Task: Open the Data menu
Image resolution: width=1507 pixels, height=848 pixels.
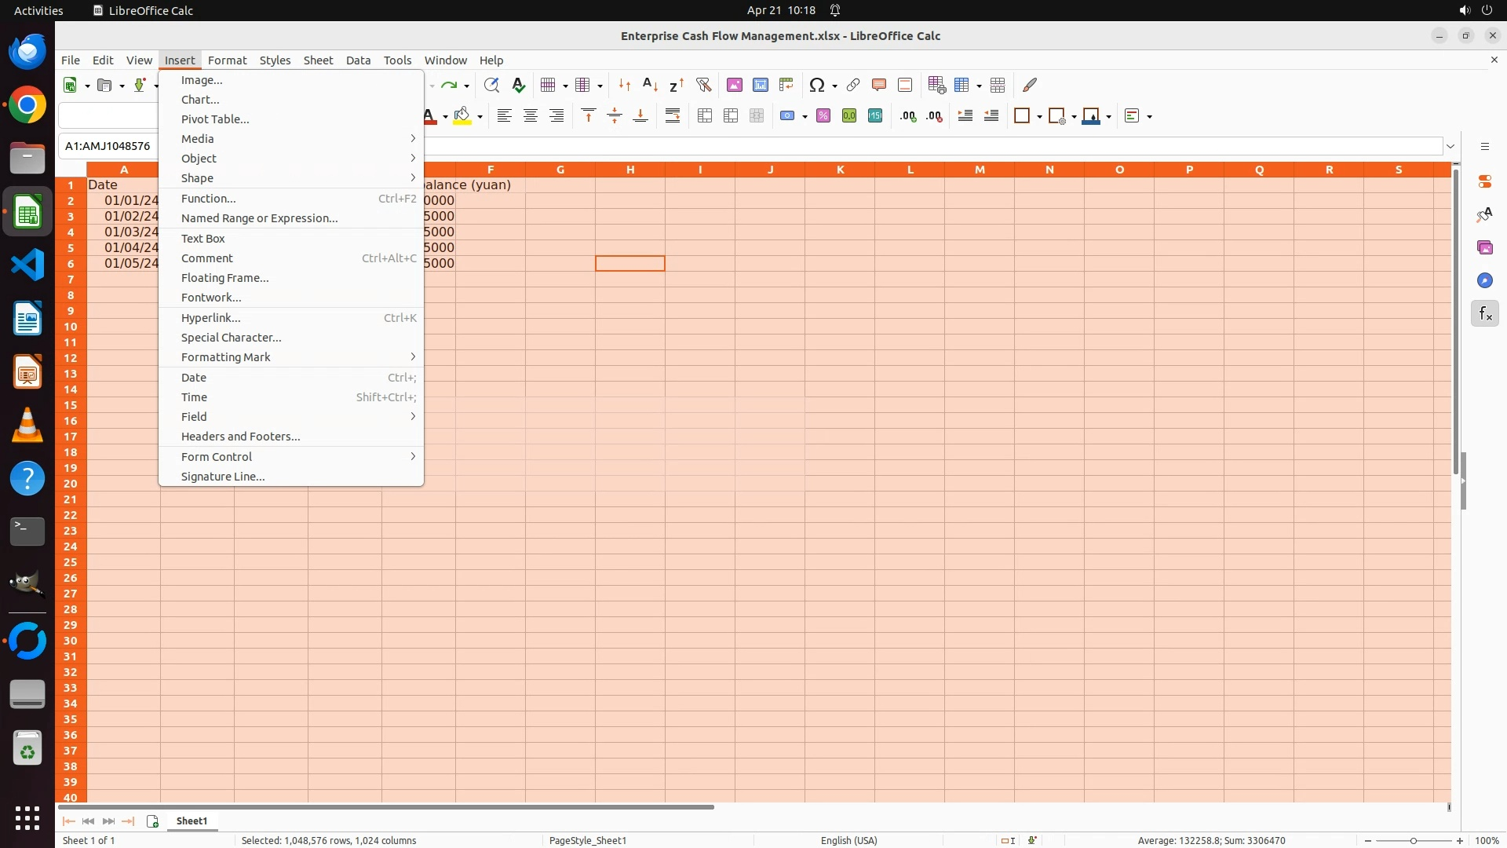Action: [358, 60]
